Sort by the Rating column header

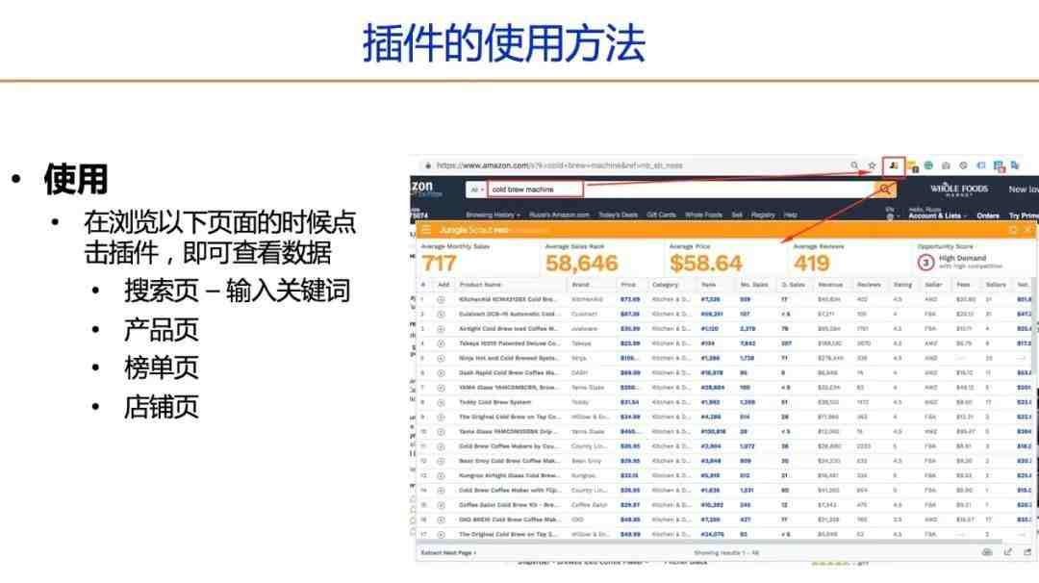(x=902, y=284)
